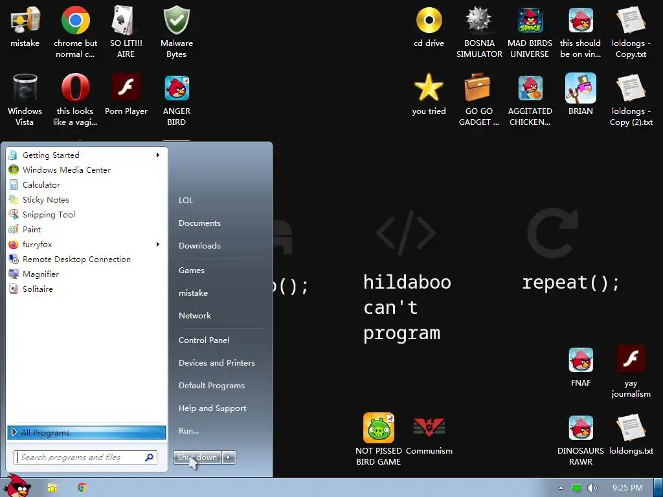Open the Communism desktop icon
This screenshot has width=663, height=497.
point(429,427)
